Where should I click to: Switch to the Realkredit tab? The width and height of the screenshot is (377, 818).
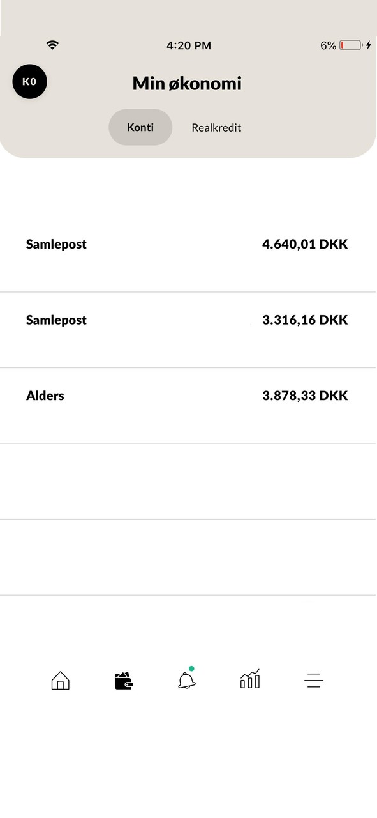pyautogui.click(x=216, y=127)
